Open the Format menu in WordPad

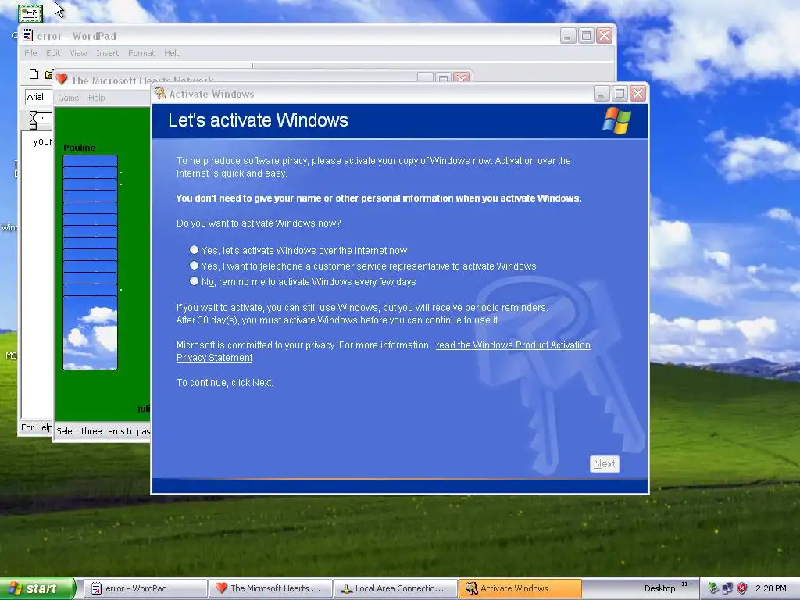point(141,53)
